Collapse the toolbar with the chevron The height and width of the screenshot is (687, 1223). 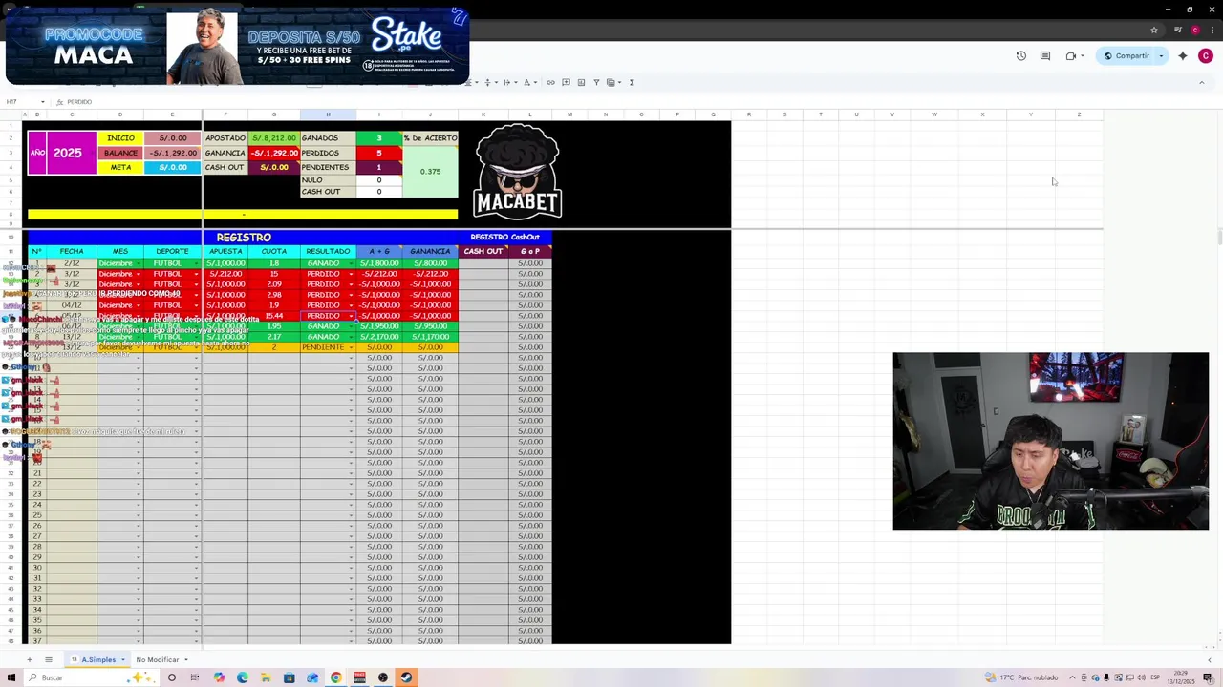(x=1201, y=83)
